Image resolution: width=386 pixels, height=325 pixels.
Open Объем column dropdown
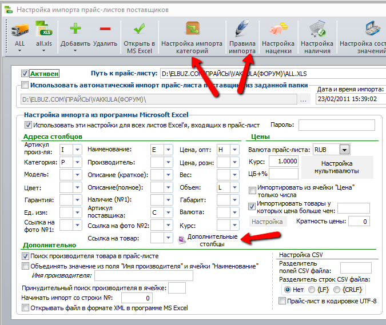tap(234, 187)
